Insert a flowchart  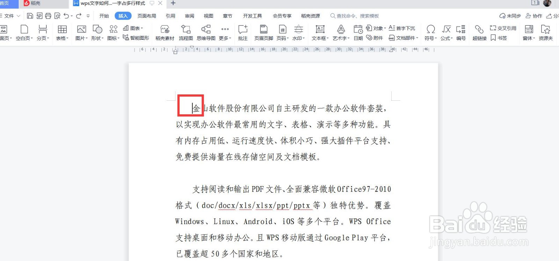tap(186, 33)
